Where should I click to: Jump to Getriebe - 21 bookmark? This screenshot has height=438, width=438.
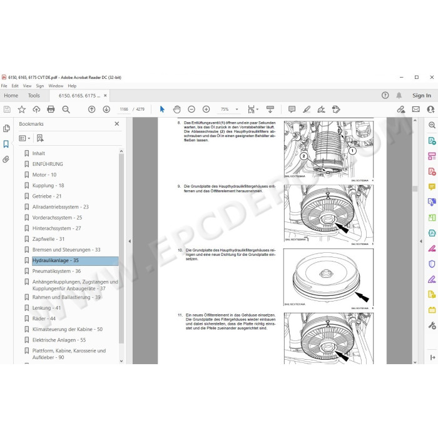click(47, 196)
